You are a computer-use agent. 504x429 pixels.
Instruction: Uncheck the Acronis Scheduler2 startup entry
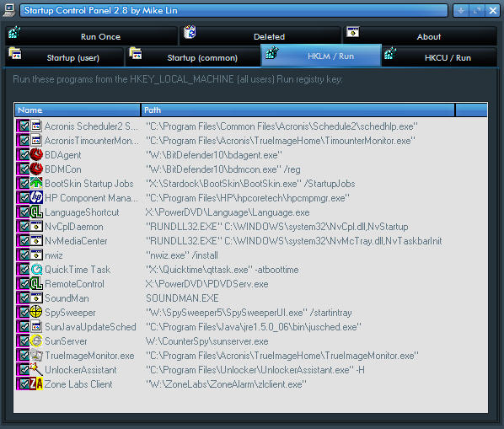tap(24, 126)
